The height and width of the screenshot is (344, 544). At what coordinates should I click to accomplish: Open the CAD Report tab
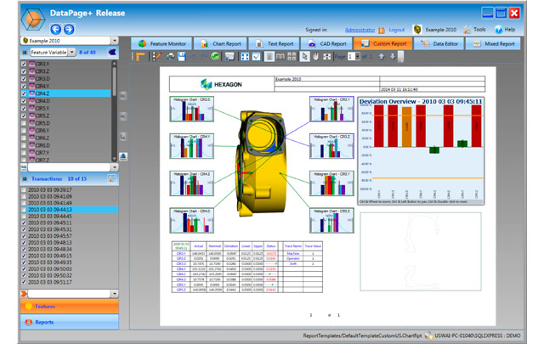coord(326,43)
